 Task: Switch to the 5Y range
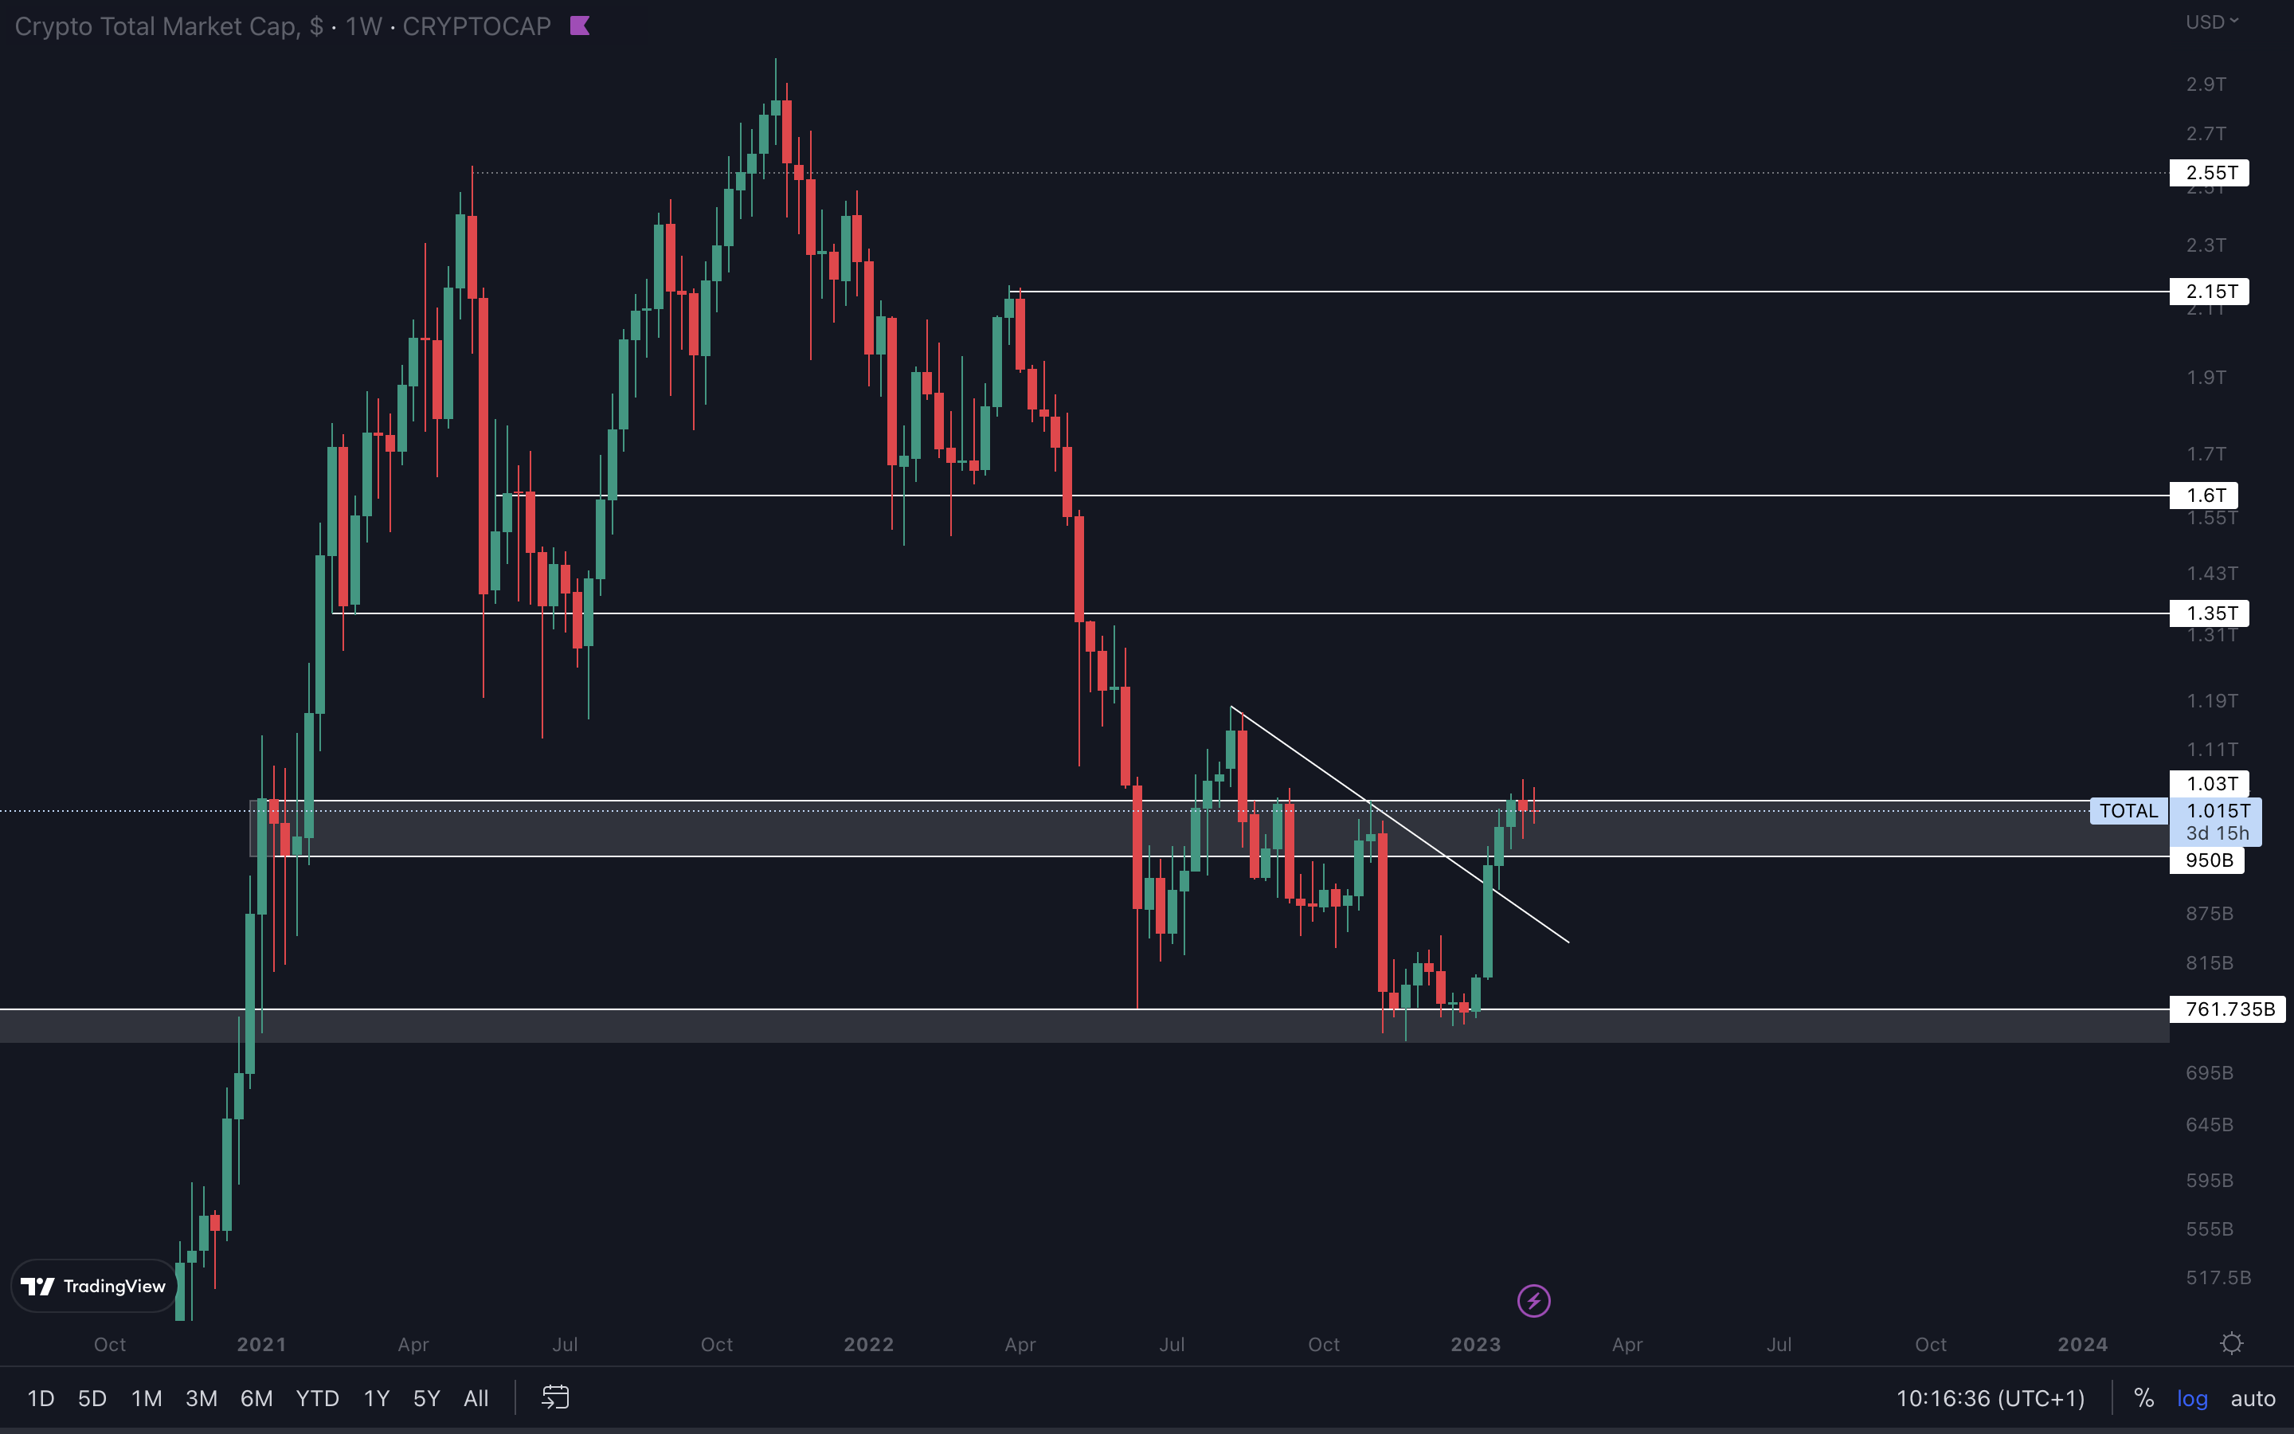click(427, 1398)
